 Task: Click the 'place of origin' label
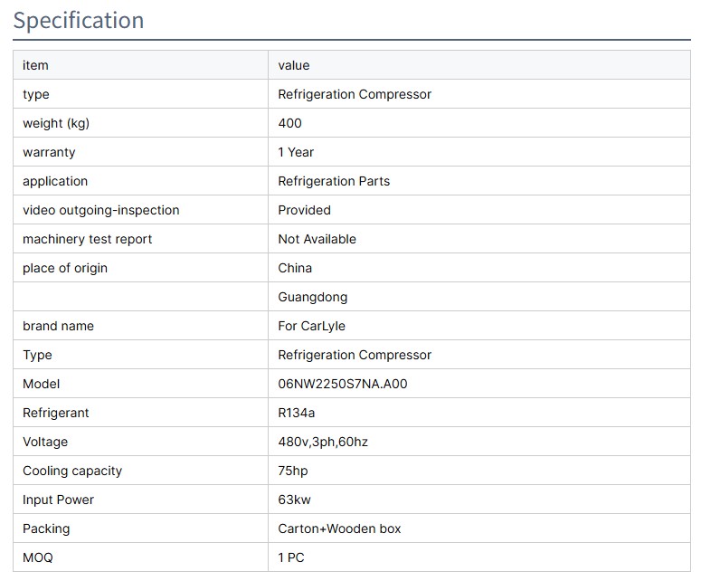(65, 268)
